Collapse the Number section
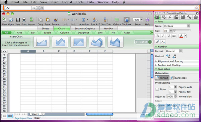This screenshot has height=122, width=201. tap(156, 47)
